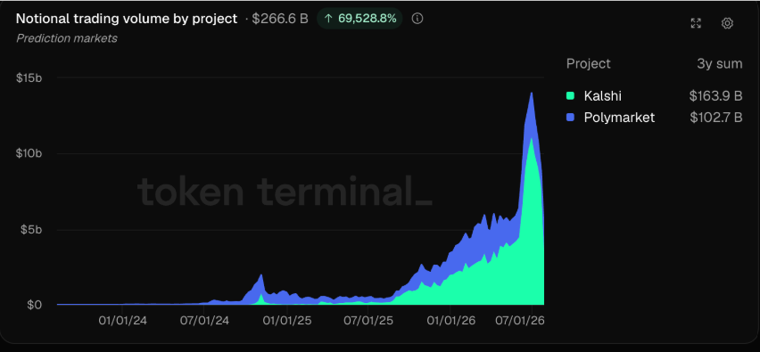The height and width of the screenshot is (352, 760).
Task: Open the fullscreen expand icon
Action: click(x=696, y=23)
